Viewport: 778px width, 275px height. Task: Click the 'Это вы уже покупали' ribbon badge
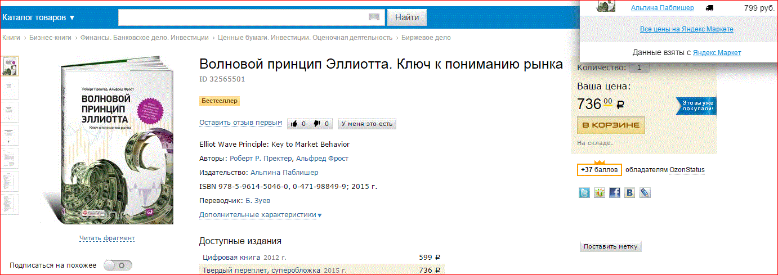click(696, 106)
